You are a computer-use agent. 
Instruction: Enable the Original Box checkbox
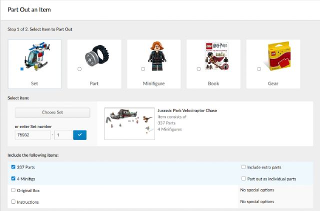tap(13, 190)
